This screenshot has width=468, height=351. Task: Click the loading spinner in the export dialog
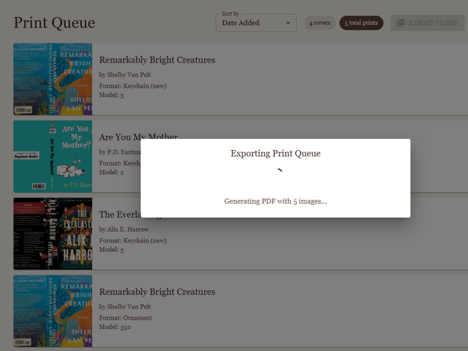coord(280,170)
